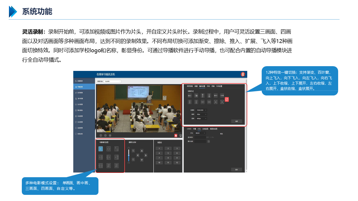Select preset position 5

coord(168,153)
